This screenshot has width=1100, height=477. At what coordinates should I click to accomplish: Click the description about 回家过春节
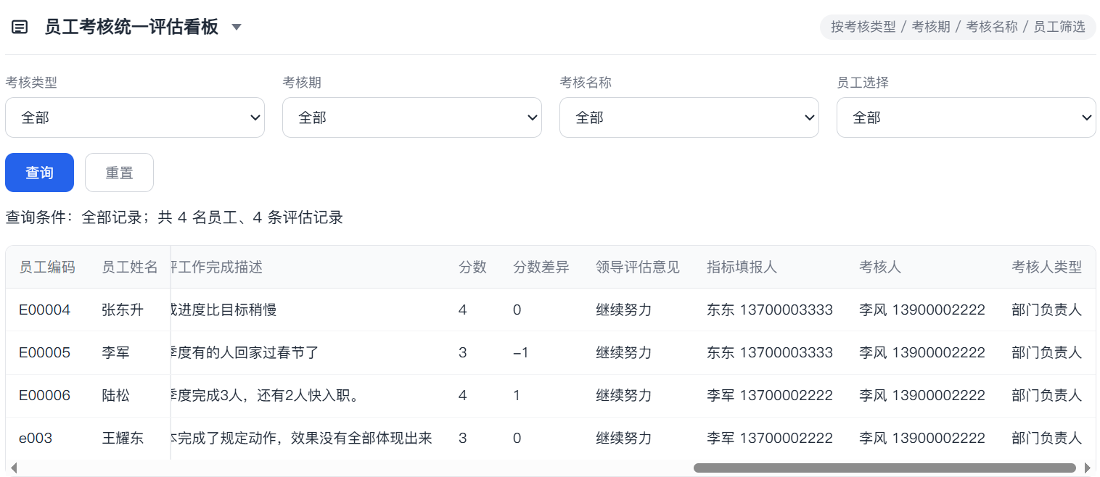click(245, 353)
